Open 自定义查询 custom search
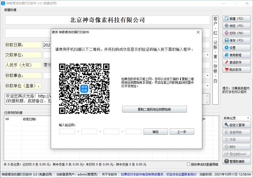 click(237, 125)
